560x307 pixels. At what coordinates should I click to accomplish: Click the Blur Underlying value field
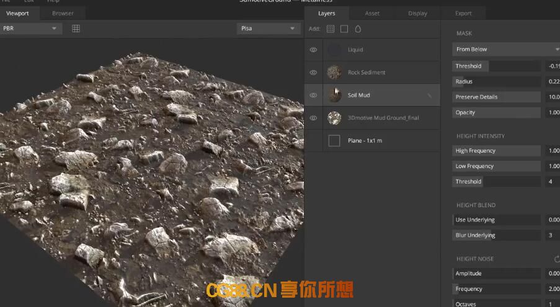click(x=553, y=235)
